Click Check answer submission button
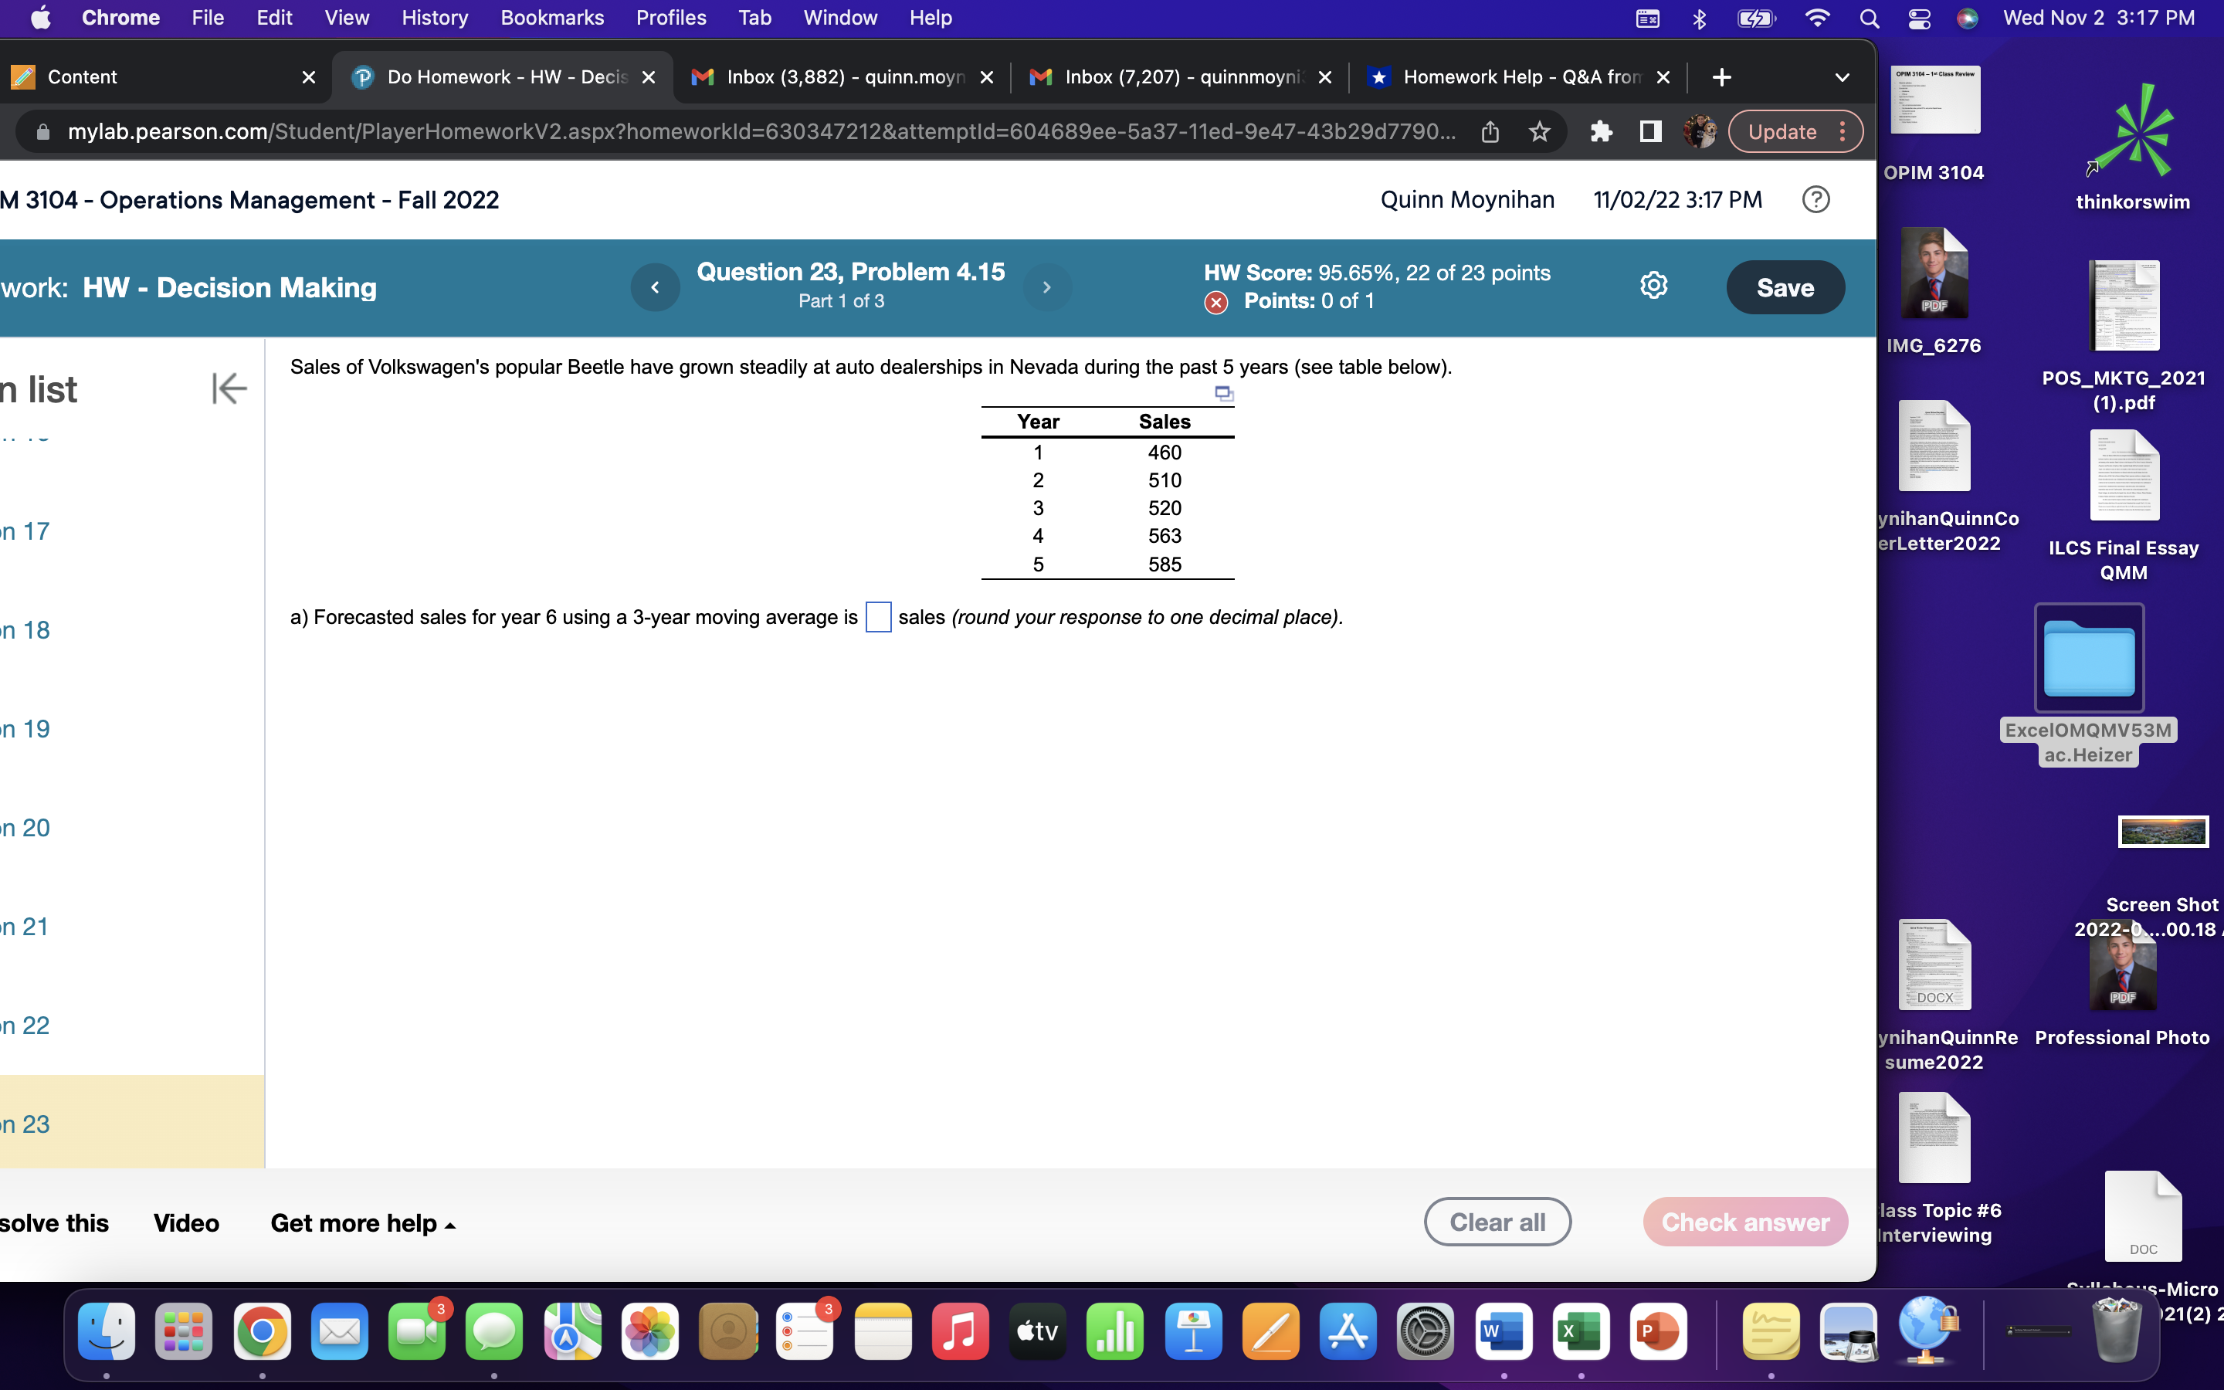Viewport: 2224px width, 1390px height. coord(1745,1220)
